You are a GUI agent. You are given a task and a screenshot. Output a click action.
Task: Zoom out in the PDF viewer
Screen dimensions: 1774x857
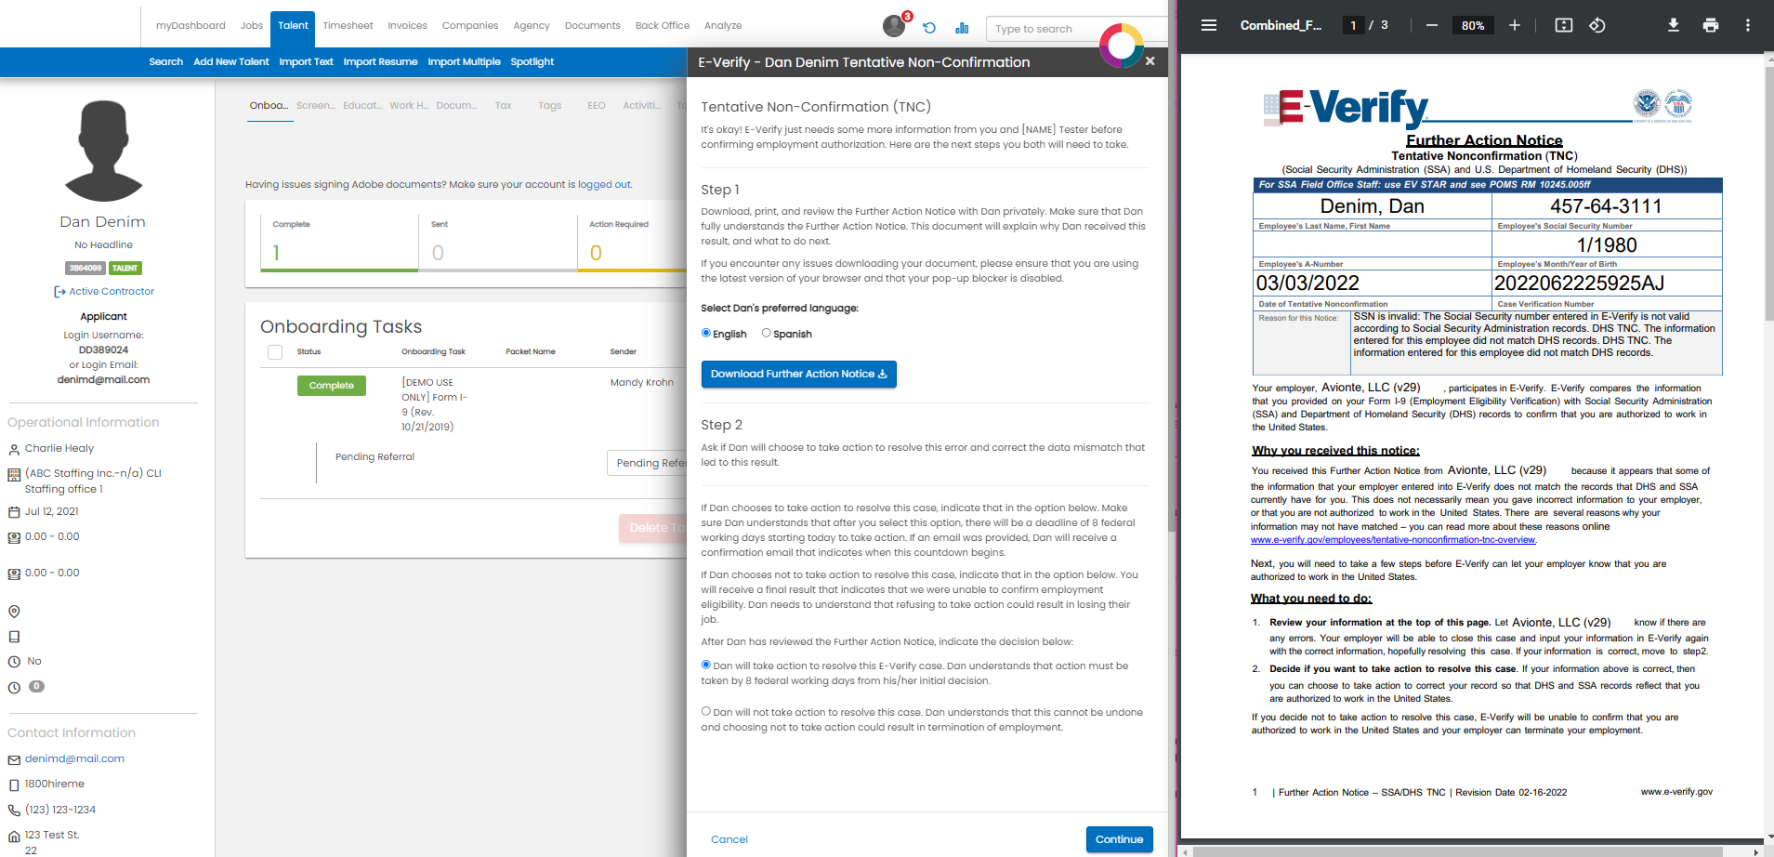[1432, 25]
